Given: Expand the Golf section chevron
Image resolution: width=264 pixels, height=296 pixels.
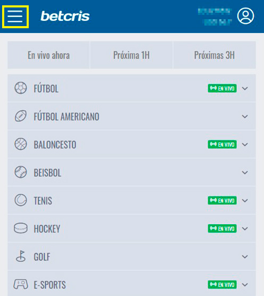Looking at the screenshot, I should point(245,257).
